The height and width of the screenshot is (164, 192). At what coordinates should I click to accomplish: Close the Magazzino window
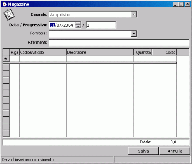coord(187,4)
